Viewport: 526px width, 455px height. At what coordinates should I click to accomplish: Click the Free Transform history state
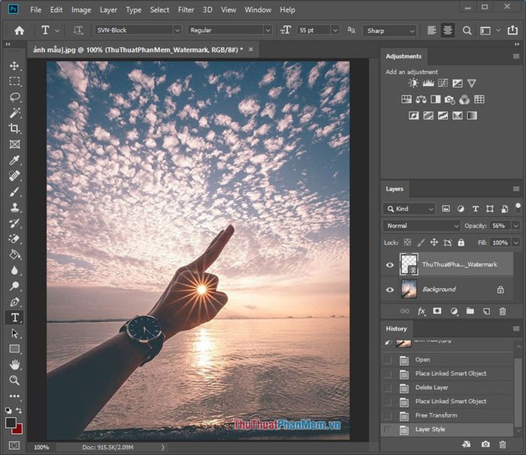point(447,415)
